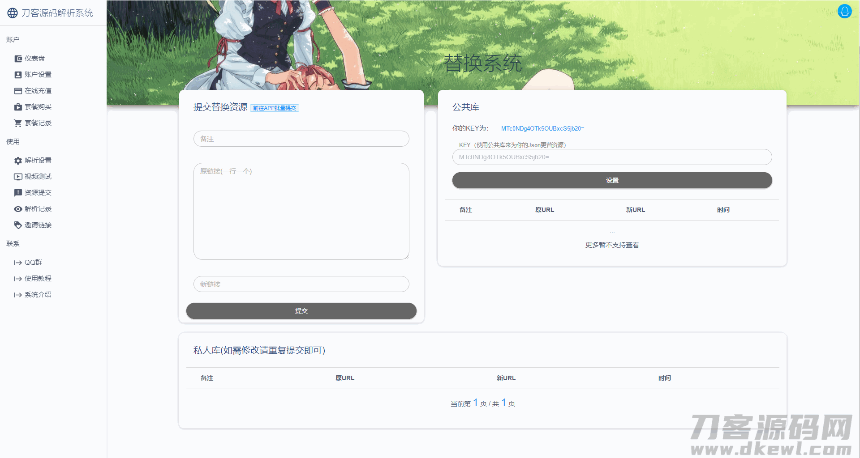This screenshot has height=458, width=860.
Task: Select the 账户设置 person icon
Action: coord(18,75)
